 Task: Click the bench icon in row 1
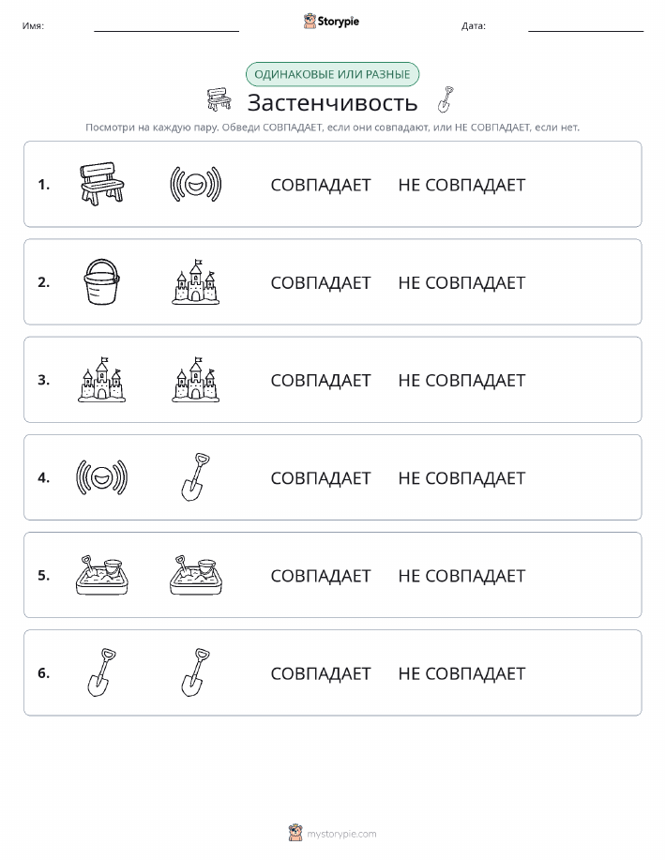(x=102, y=184)
